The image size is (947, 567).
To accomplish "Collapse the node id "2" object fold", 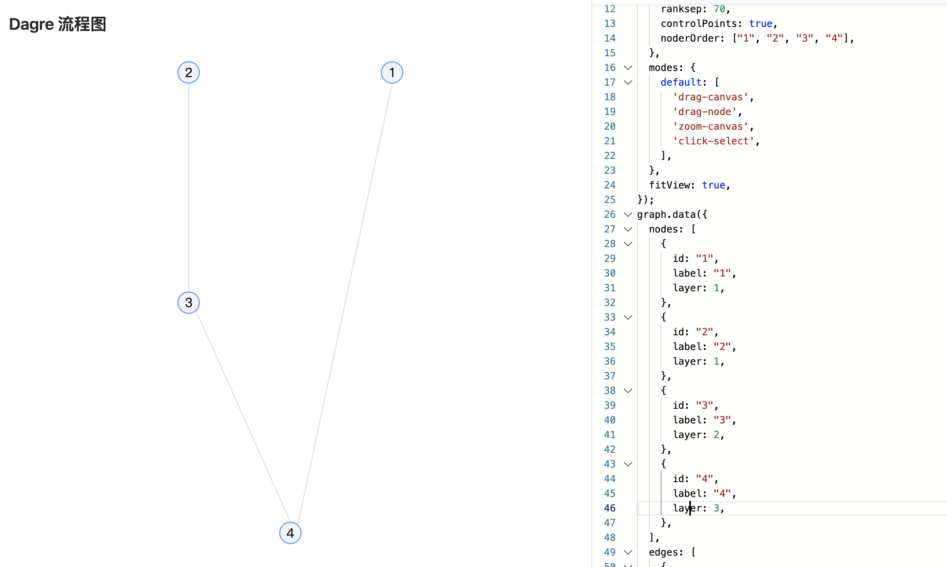I will tap(628, 317).
